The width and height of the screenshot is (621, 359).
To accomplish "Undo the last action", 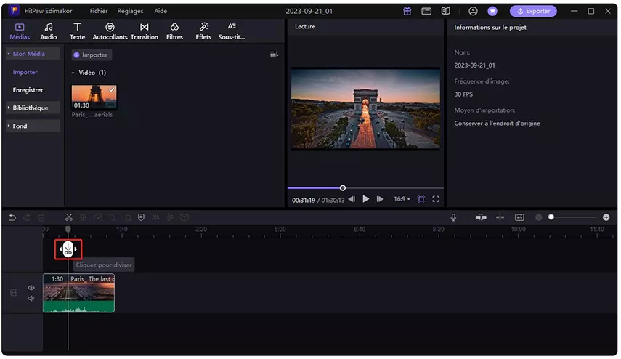I will [12, 217].
